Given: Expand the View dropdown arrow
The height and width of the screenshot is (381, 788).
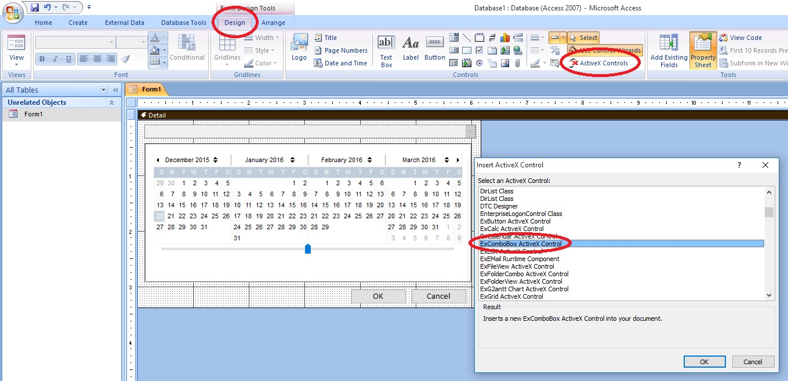Looking at the screenshot, I should (16, 65).
